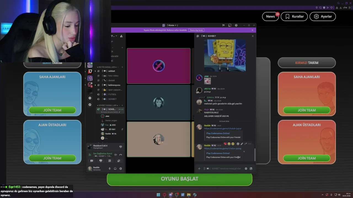Toggle the camera on in voice panel
The height and width of the screenshot is (198, 353).
(92, 161)
